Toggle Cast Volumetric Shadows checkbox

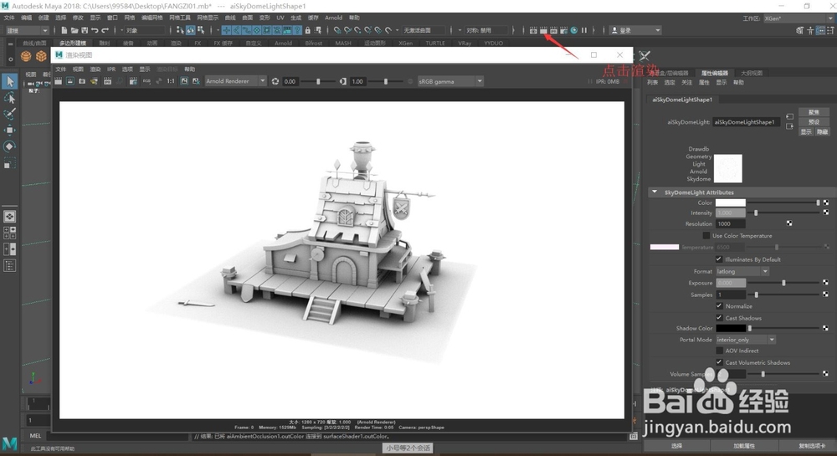[x=719, y=362]
